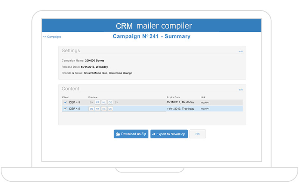Uncheck the DEP > 5 checkbox

(x=65, y=102)
